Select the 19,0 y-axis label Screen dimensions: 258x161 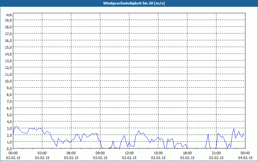tap(9, 20)
